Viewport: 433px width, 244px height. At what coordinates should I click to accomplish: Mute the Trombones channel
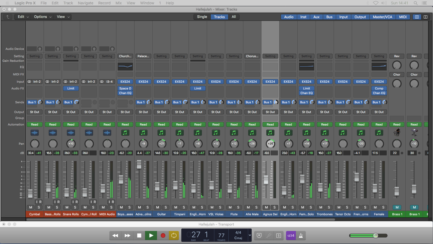coord(320,207)
